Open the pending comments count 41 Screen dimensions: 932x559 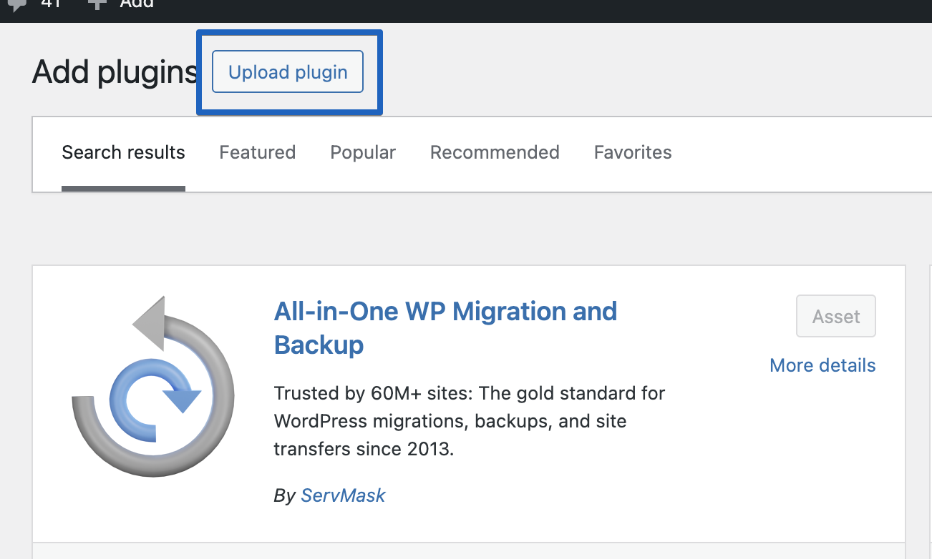click(x=51, y=4)
